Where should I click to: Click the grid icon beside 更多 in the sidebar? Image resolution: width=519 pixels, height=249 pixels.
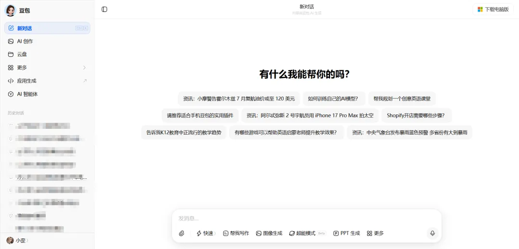tap(11, 68)
